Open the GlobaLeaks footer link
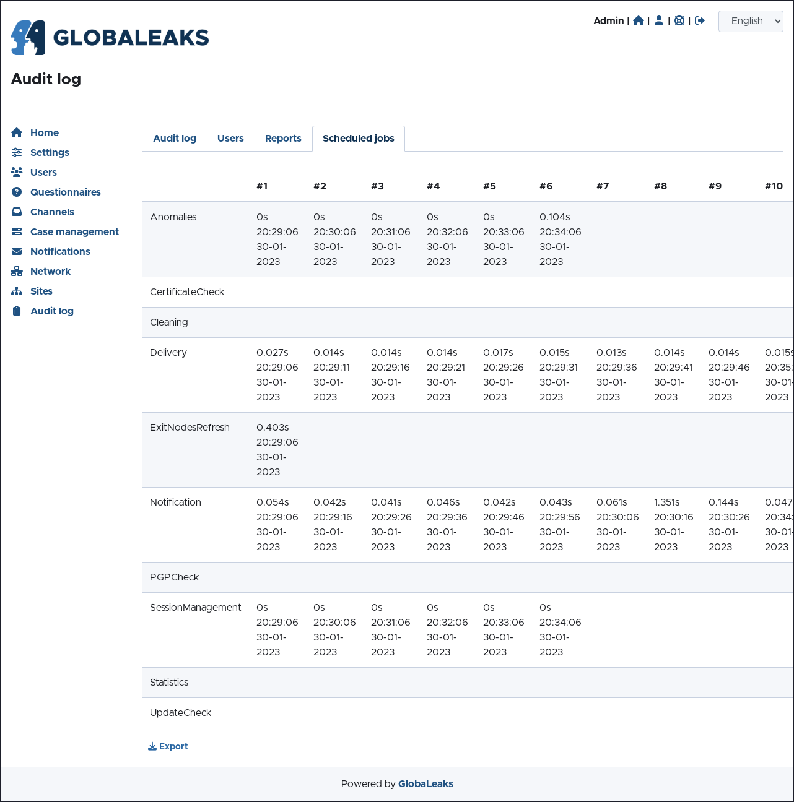Image resolution: width=794 pixels, height=802 pixels. [x=425, y=784]
